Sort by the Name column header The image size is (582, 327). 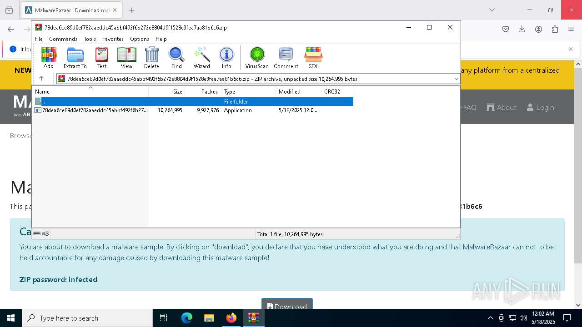(90, 91)
